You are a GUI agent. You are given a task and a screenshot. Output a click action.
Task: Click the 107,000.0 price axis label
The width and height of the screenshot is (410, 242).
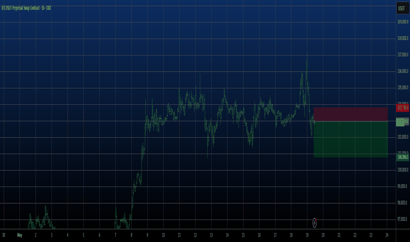click(x=403, y=55)
